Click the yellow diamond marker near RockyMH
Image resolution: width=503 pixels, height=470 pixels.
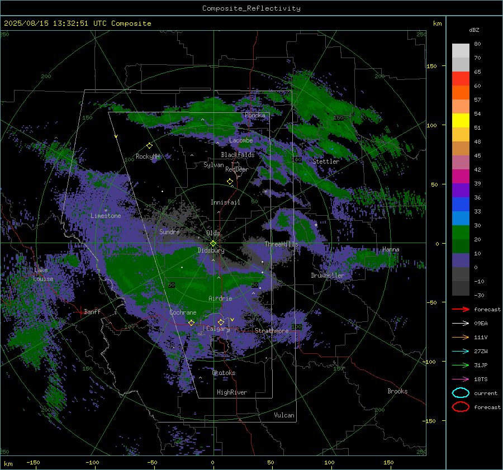click(x=149, y=146)
